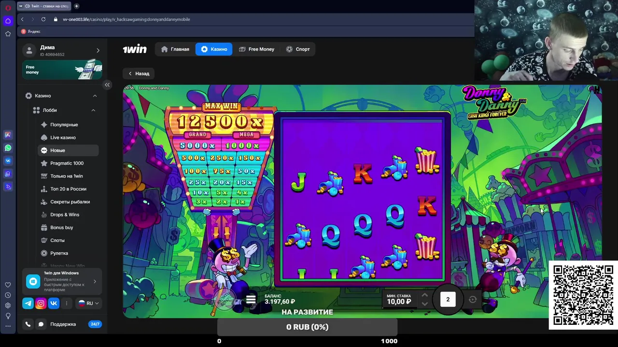Open Только на 1win category
Image resolution: width=618 pixels, height=347 pixels.
pyautogui.click(x=66, y=176)
